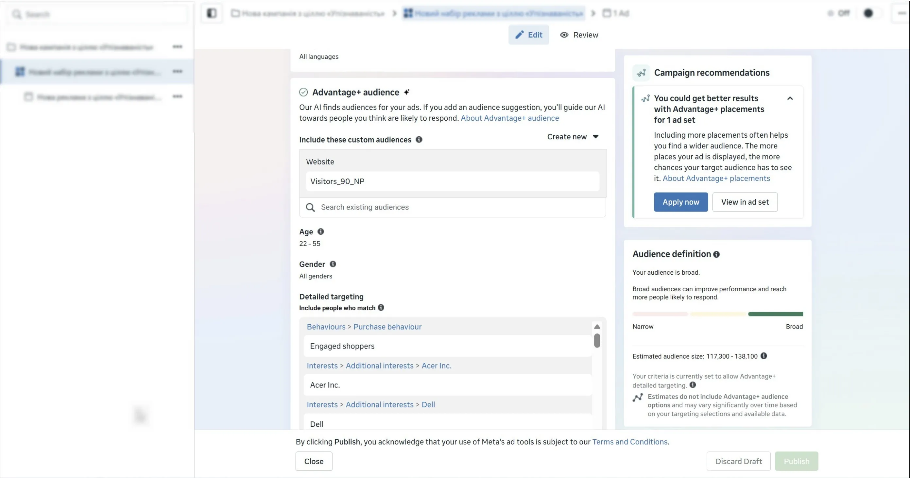Click the Apply now button
The image size is (910, 478).
(680, 202)
